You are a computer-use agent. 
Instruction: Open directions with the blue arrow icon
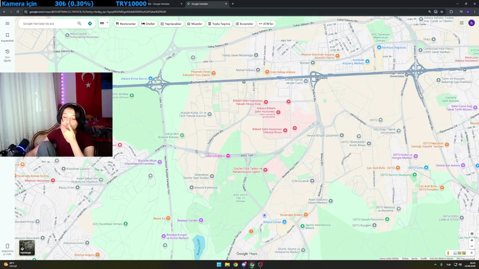[x=90, y=24]
